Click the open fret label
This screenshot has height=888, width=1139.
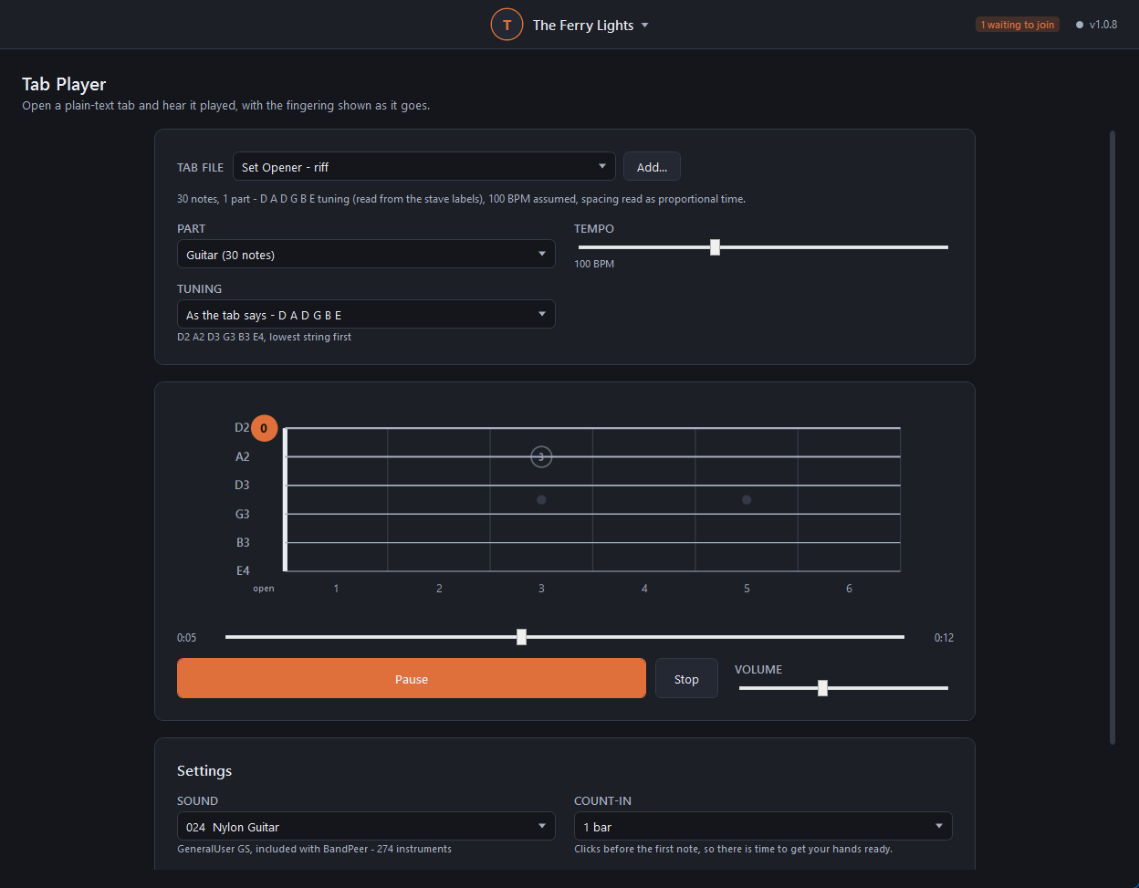264,589
